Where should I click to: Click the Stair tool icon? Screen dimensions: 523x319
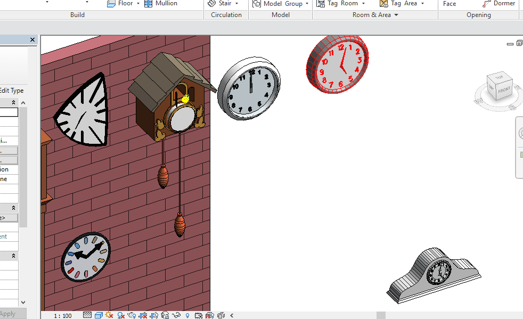(x=211, y=4)
